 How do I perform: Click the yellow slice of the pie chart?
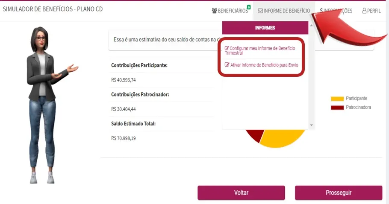pyautogui.click(x=283, y=139)
